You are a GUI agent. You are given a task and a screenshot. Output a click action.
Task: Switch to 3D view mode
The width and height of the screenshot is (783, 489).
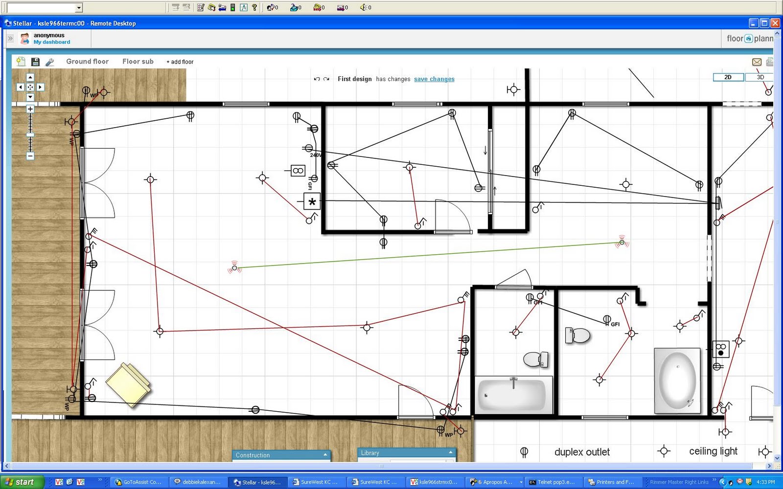[x=760, y=77]
